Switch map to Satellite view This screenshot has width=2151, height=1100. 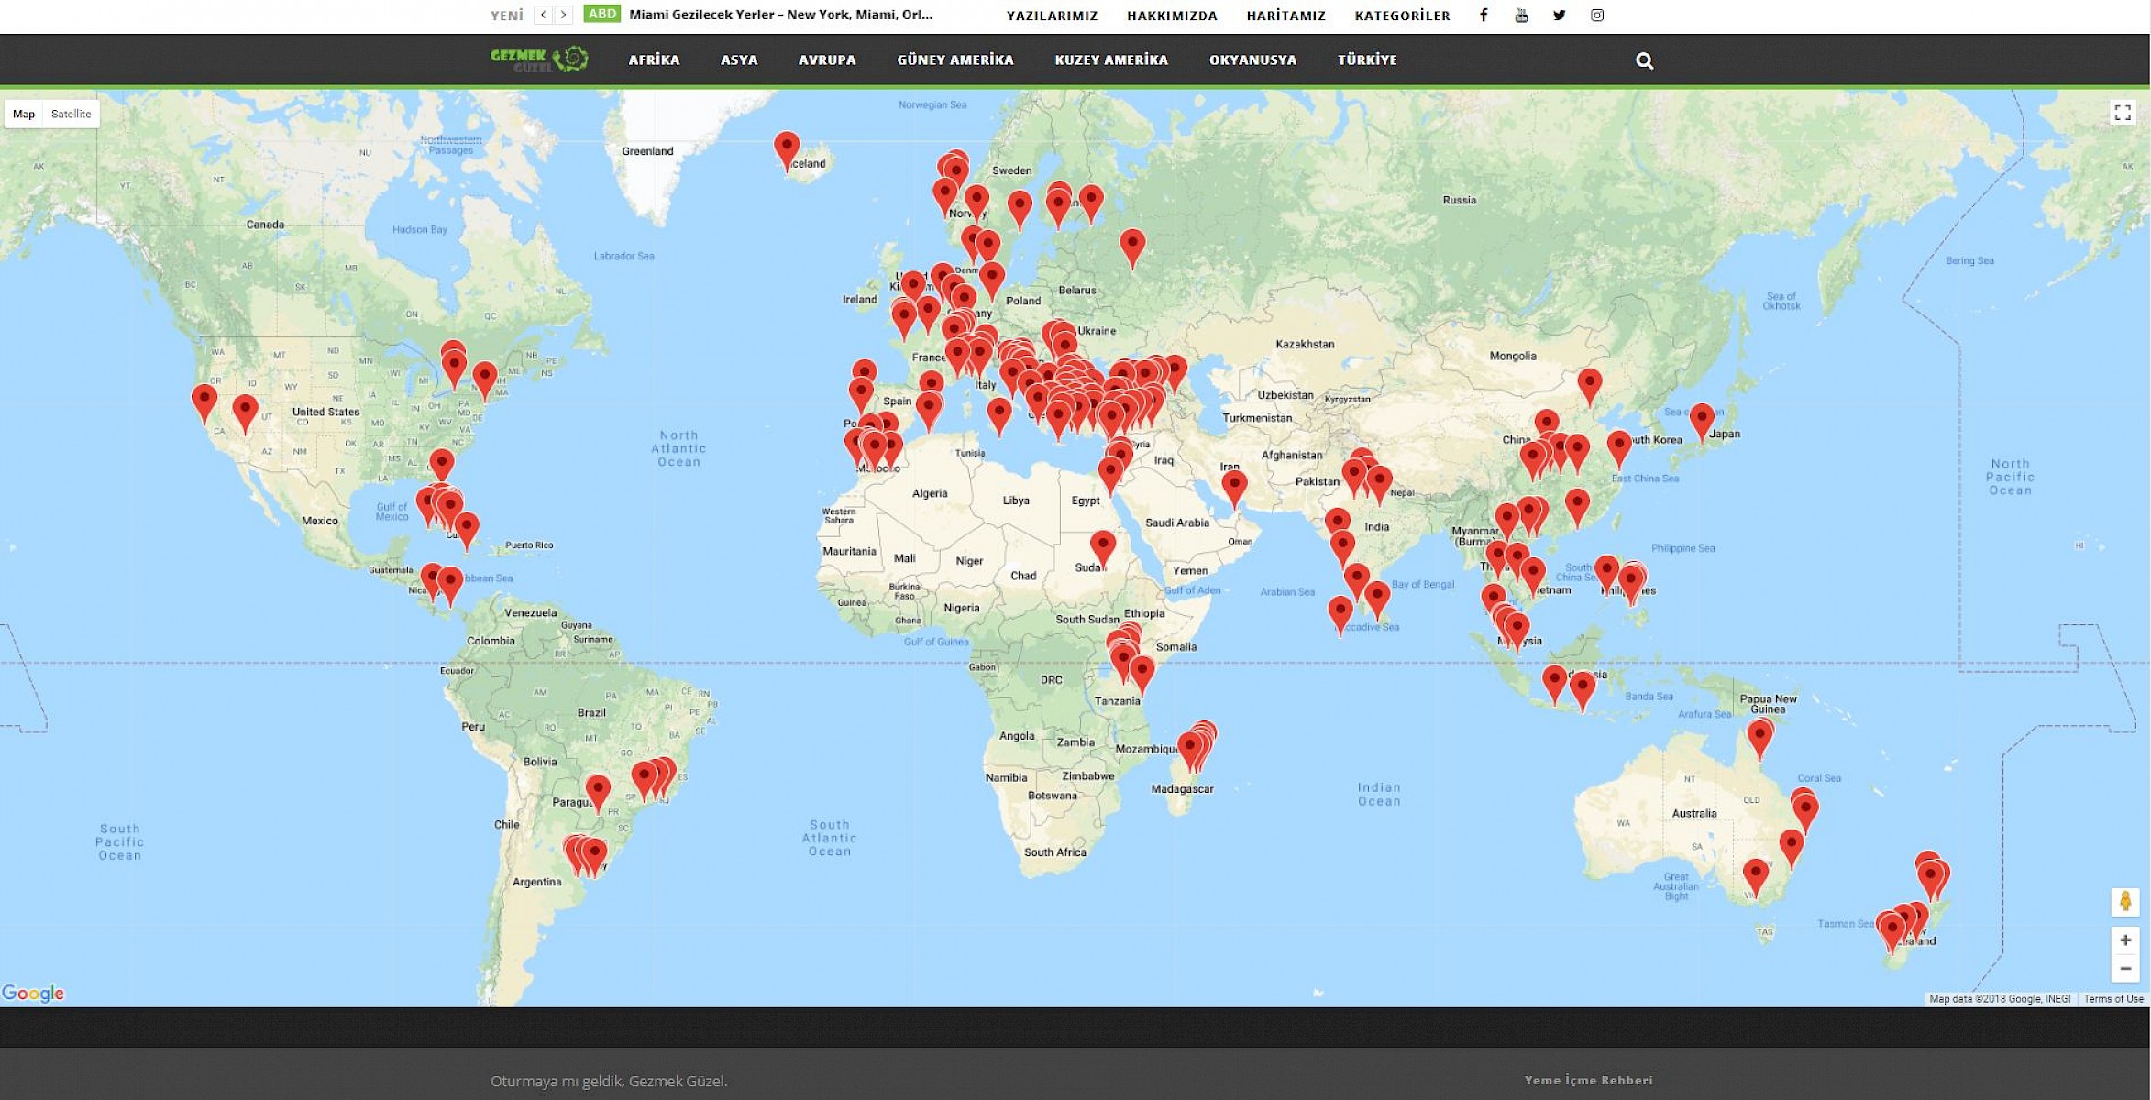point(72,114)
